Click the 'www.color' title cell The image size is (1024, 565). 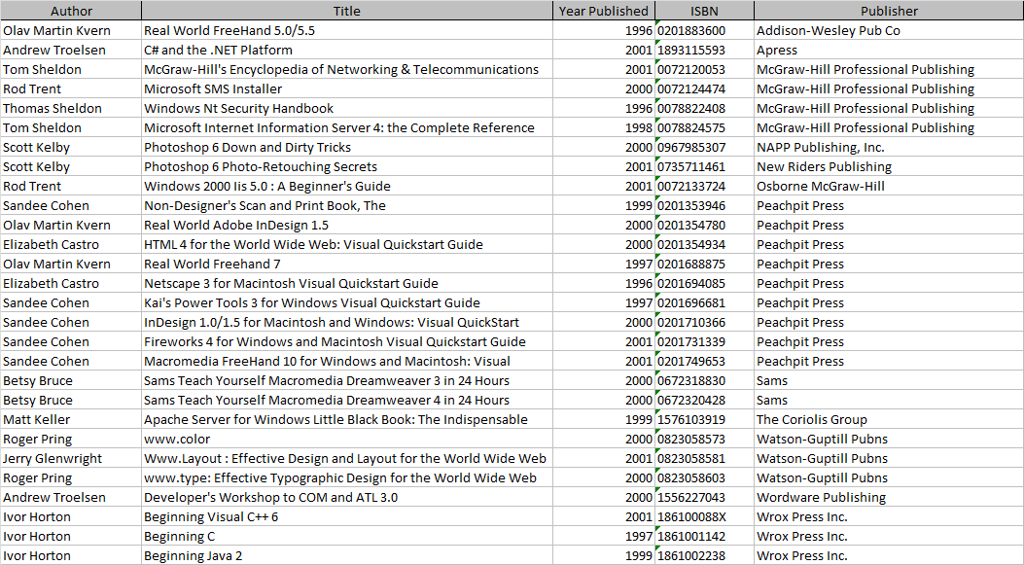point(347,439)
